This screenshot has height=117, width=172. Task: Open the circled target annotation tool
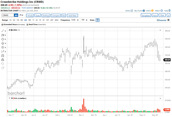coord(3,47)
